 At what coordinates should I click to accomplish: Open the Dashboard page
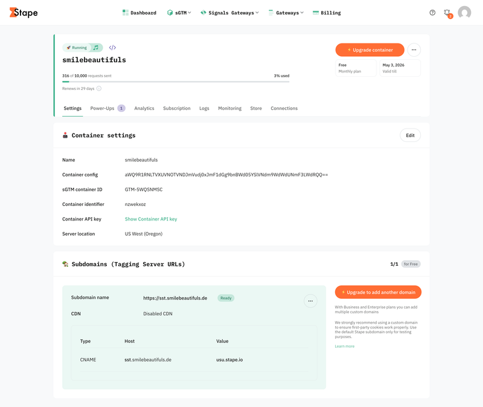click(139, 13)
